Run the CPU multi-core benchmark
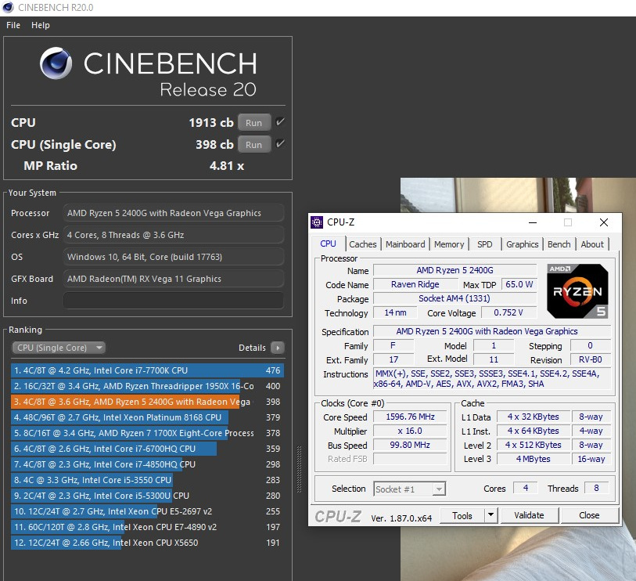 click(254, 123)
